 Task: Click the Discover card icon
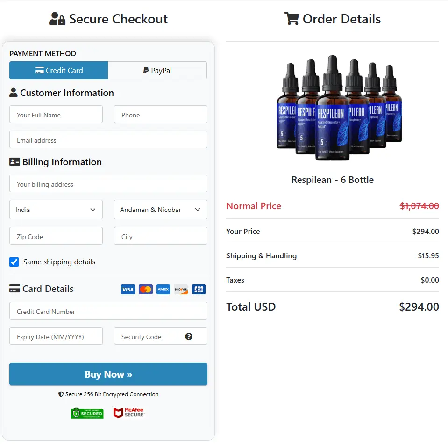(181, 289)
